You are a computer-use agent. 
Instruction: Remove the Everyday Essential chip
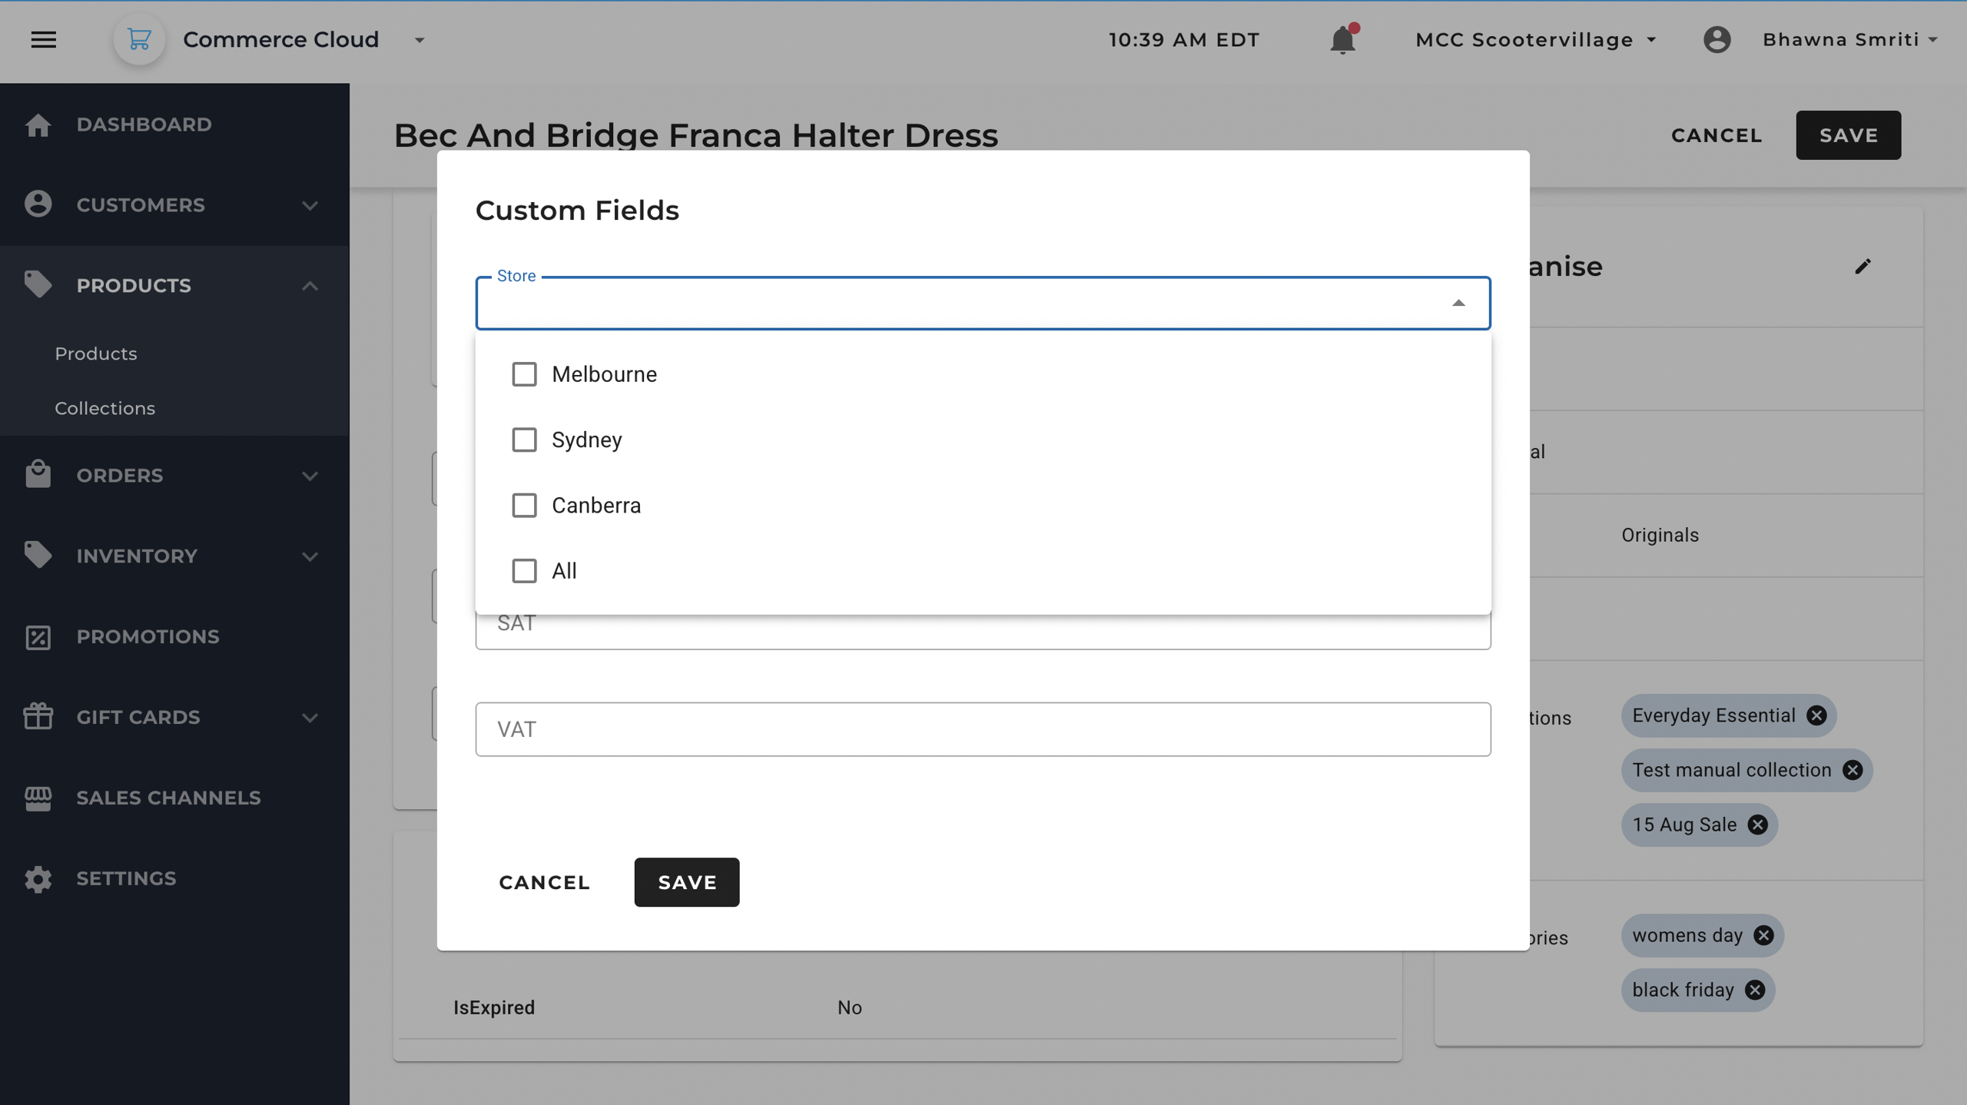click(1816, 715)
